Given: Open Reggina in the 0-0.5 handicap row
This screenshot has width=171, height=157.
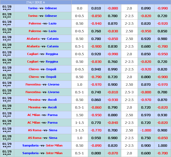Looking at the screenshot, I should click(x=52, y=54).
